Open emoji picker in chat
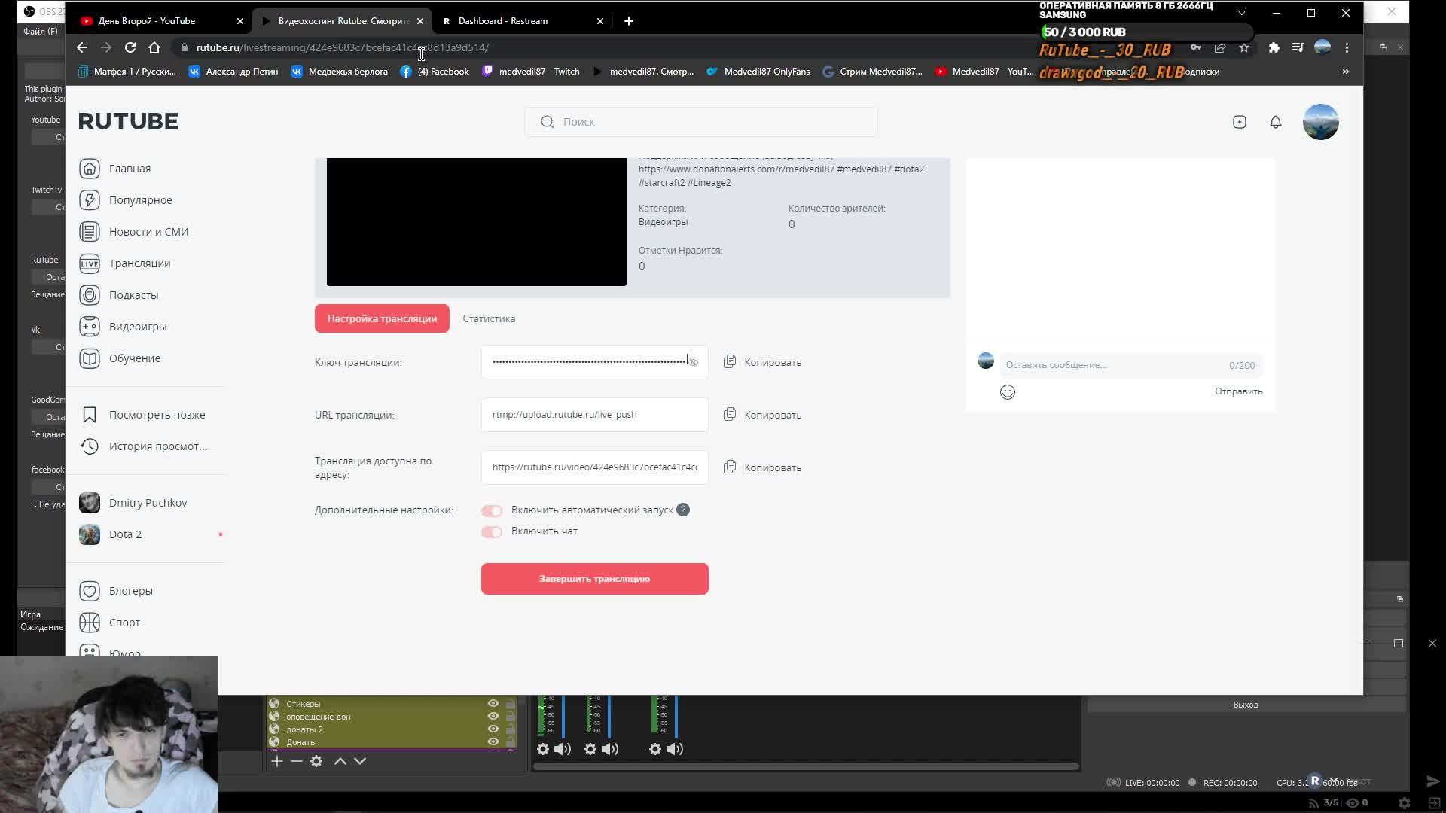This screenshot has width=1446, height=813. [x=1008, y=392]
